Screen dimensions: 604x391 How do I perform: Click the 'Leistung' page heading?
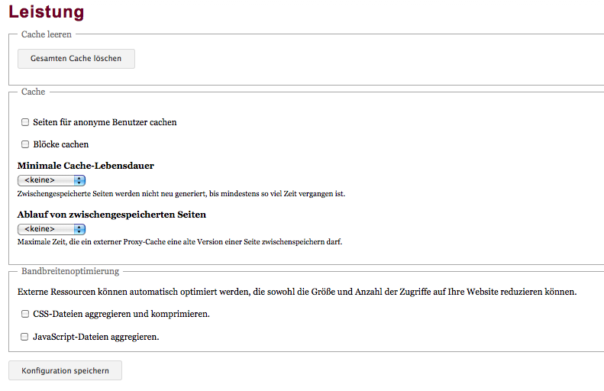(x=47, y=12)
